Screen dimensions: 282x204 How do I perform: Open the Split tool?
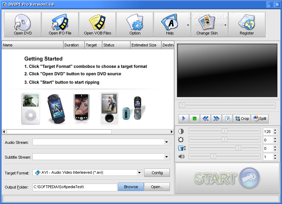[260, 119]
